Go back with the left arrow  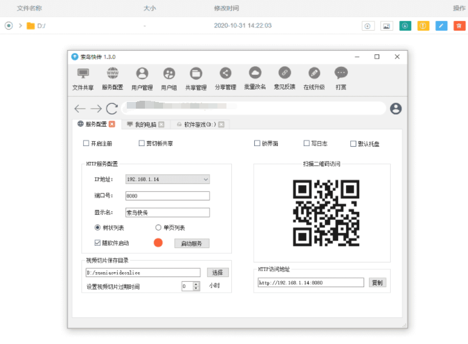tap(80, 109)
